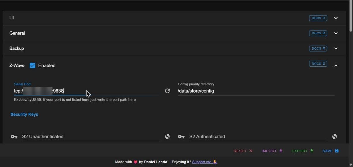
Task: Click the Daniel Lando author name
Action: (x=155, y=162)
